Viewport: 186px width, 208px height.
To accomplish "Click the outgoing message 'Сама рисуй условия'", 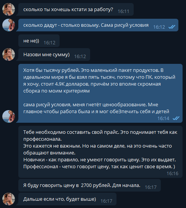I will tap(98, 25).
